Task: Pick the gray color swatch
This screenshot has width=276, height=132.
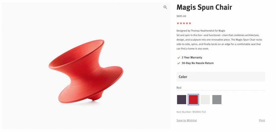Action: pos(217,99)
